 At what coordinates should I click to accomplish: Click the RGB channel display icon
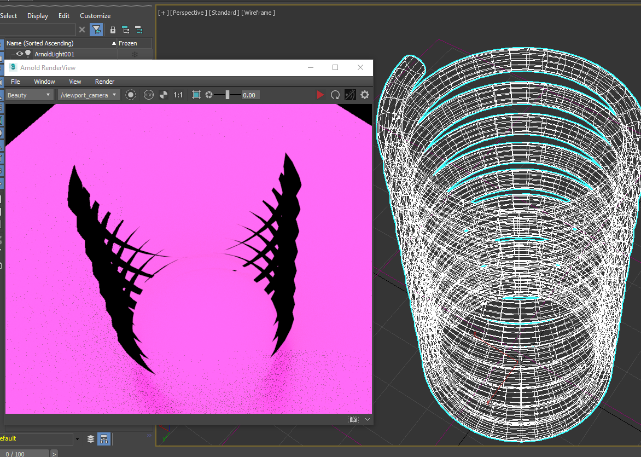point(149,95)
